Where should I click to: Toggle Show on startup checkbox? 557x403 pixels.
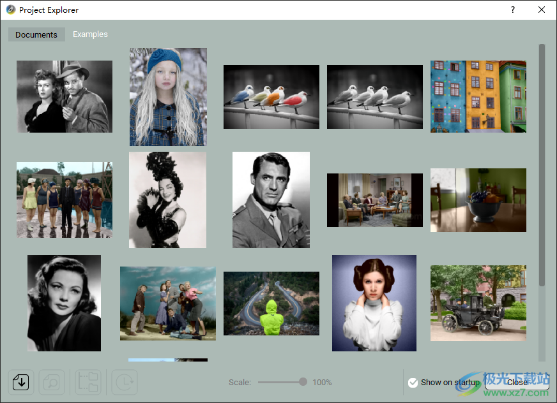(x=413, y=383)
